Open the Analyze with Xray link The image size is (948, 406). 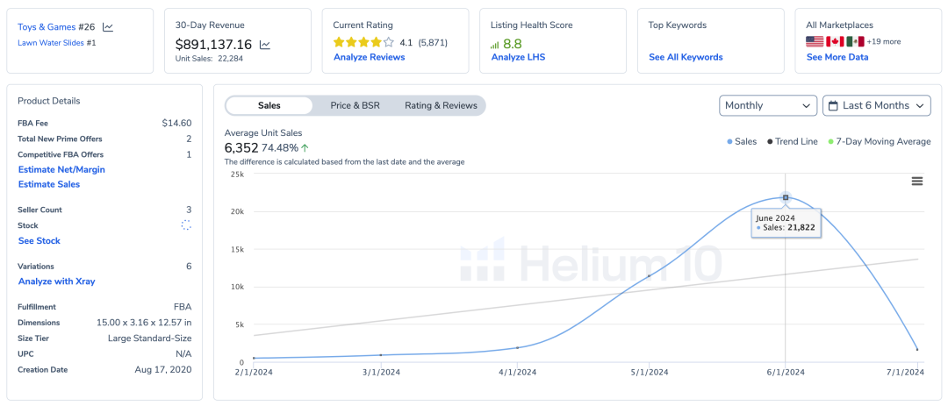pos(56,281)
